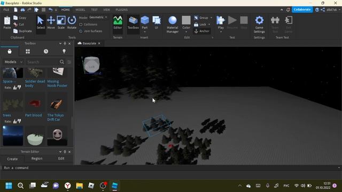Open the Material Manager

(x=173, y=25)
